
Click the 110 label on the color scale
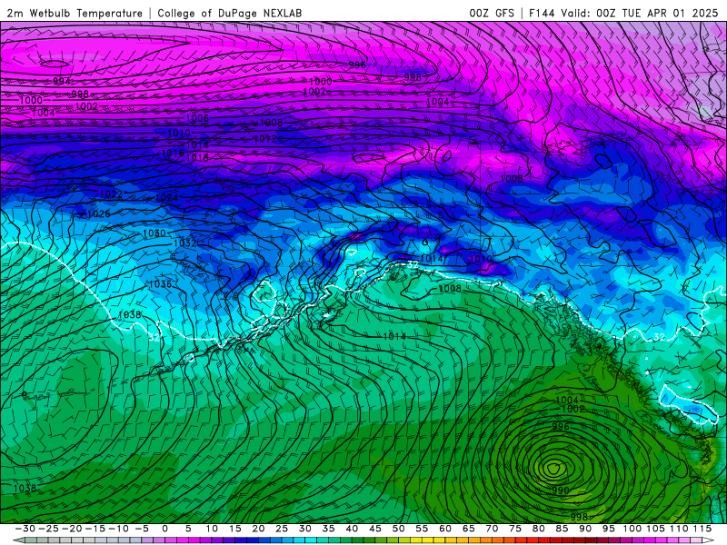(x=679, y=529)
